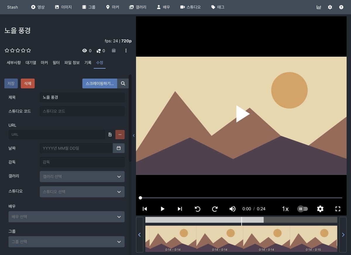The width and height of the screenshot is (351, 255).
Task: Collapse the left details panel divider arrow
Action: pyautogui.click(x=134, y=136)
